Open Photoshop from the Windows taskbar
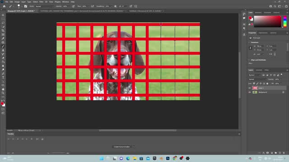This screenshot has height=162, width=289. click(168, 158)
